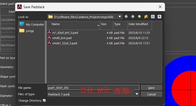Screen dimensions: 196x106
Task: Click the File name input field
Action: click(93, 87)
